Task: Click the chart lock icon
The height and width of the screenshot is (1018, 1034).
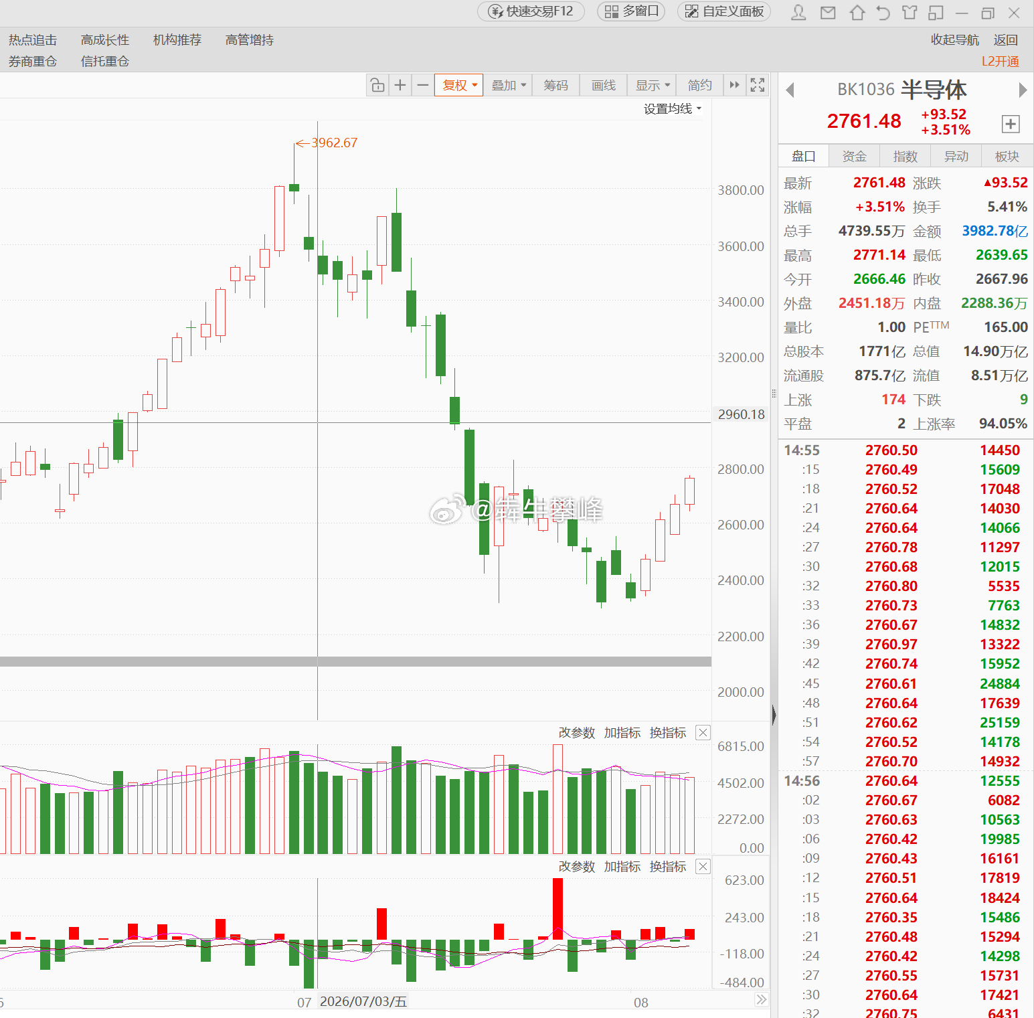Action: tap(377, 85)
